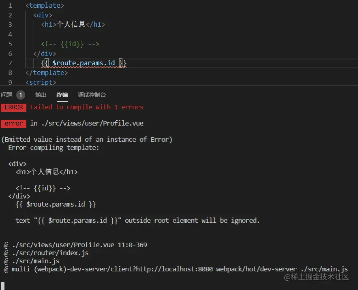The height and width of the screenshot is (290, 358).
Task: Click the closing </template> tag on line 8
Action: (47, 72)
